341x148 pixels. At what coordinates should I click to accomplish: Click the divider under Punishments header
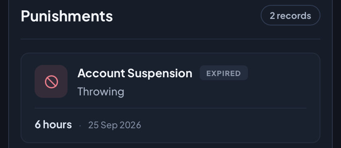[170, 39]
